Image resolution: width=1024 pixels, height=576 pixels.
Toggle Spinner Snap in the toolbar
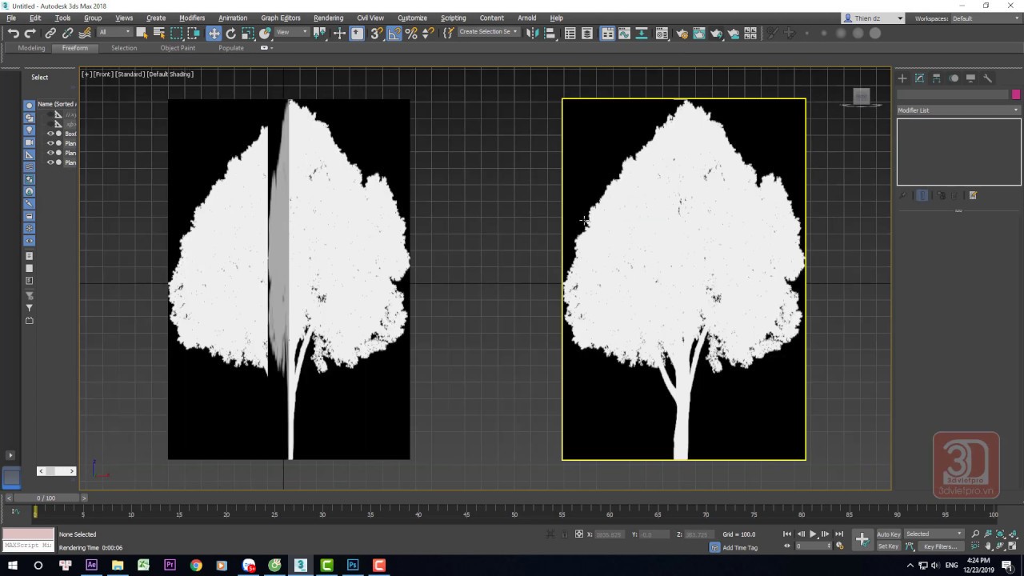pyautogui.click(x=428, y=33)
